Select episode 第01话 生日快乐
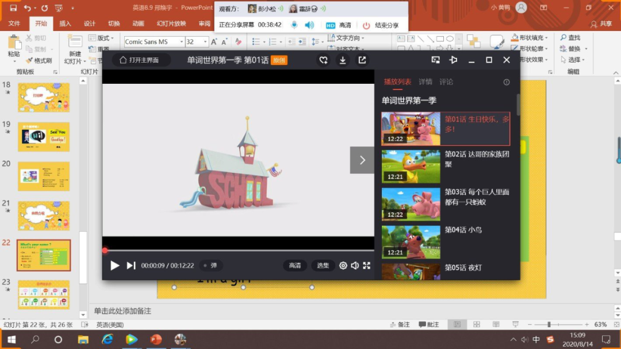 [x=446, y=129]
